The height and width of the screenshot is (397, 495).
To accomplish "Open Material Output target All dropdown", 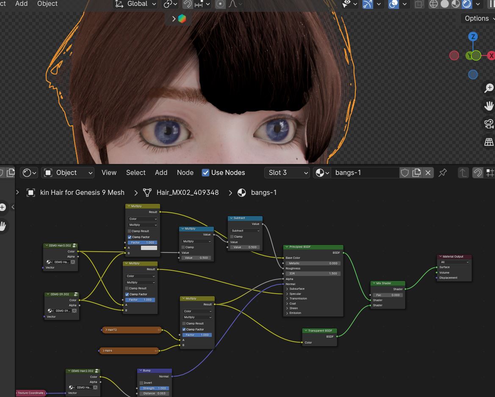I will [454, 262].
